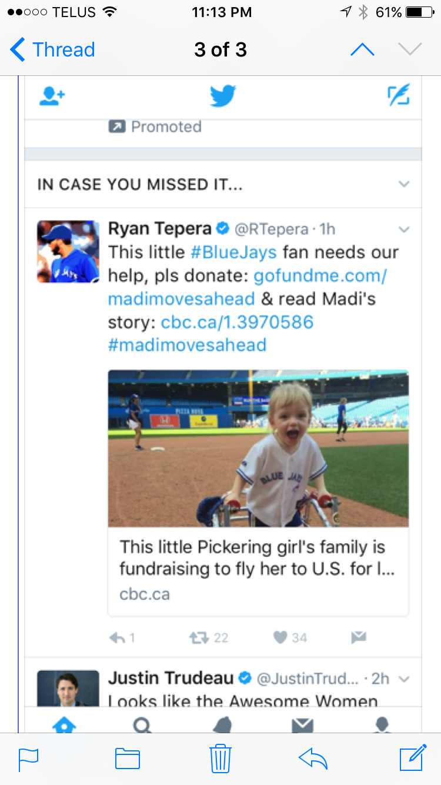441x785 pixels.
Task: Tap the add contact person icon
Action: (x=52, y=96)
